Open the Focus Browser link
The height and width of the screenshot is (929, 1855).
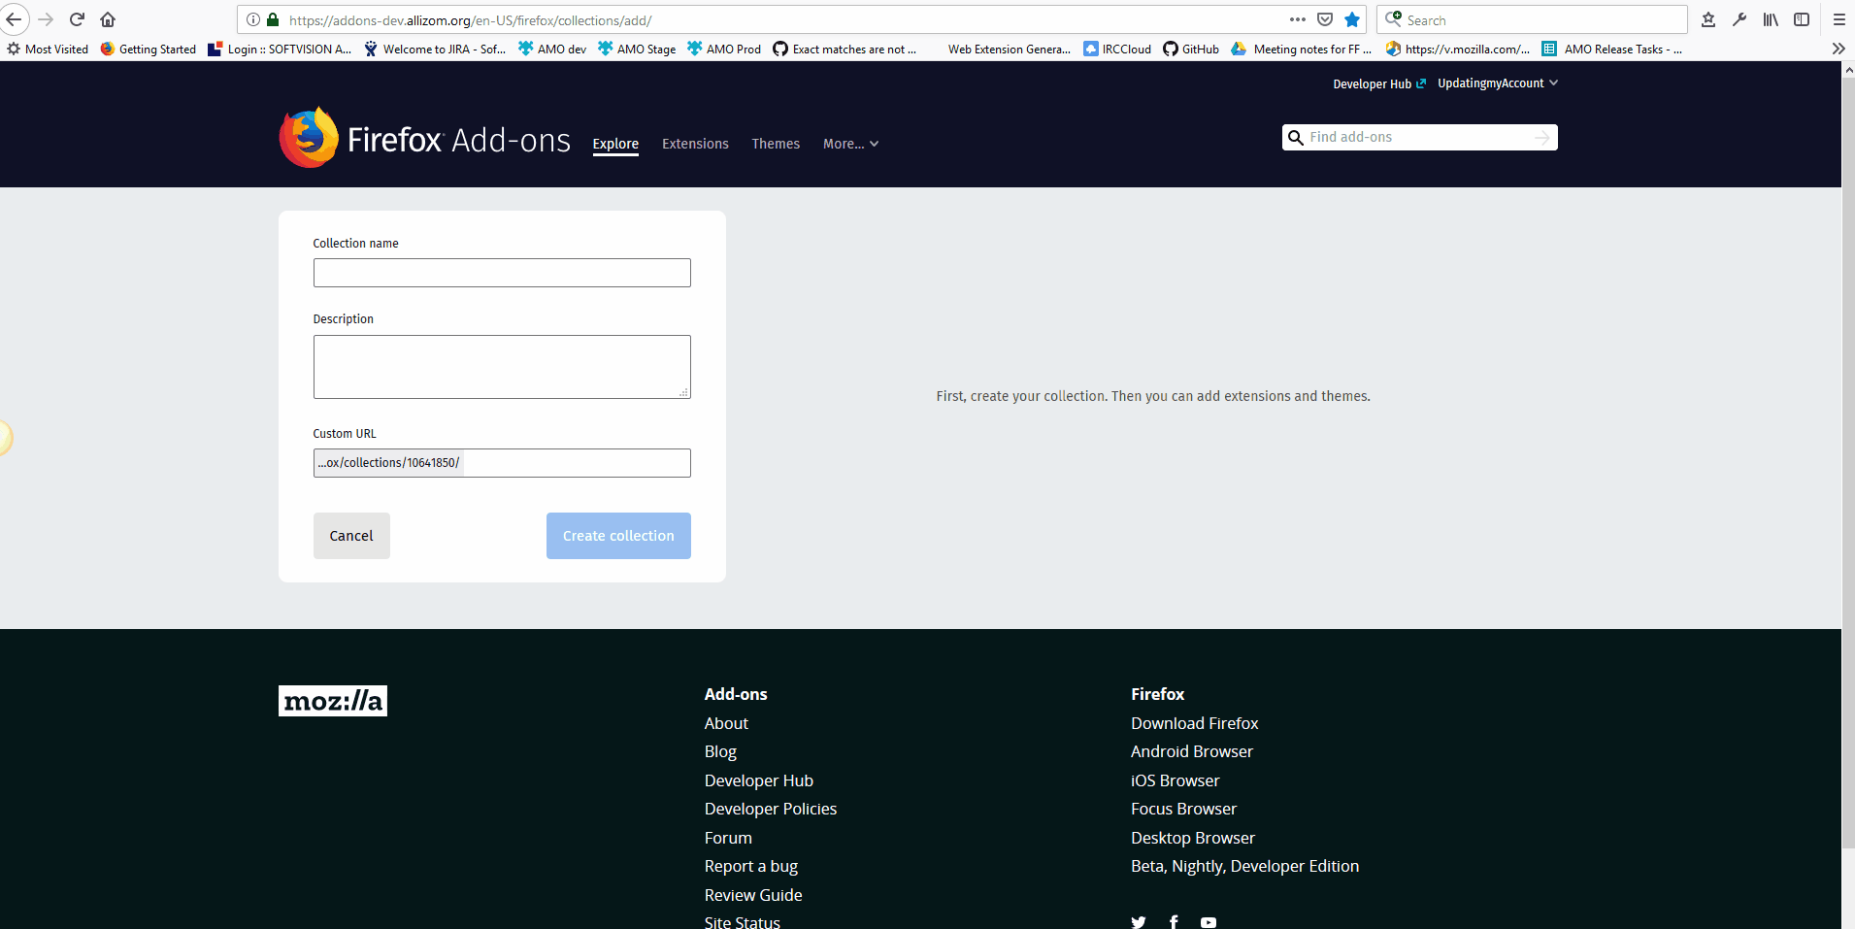click(1183, 809)
